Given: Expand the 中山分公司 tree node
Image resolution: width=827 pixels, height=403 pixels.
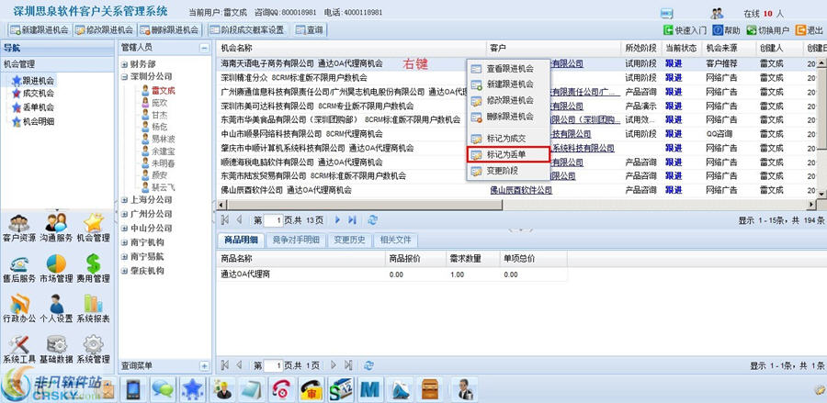Looking at the screenshot, I should [x=124, y=228].
